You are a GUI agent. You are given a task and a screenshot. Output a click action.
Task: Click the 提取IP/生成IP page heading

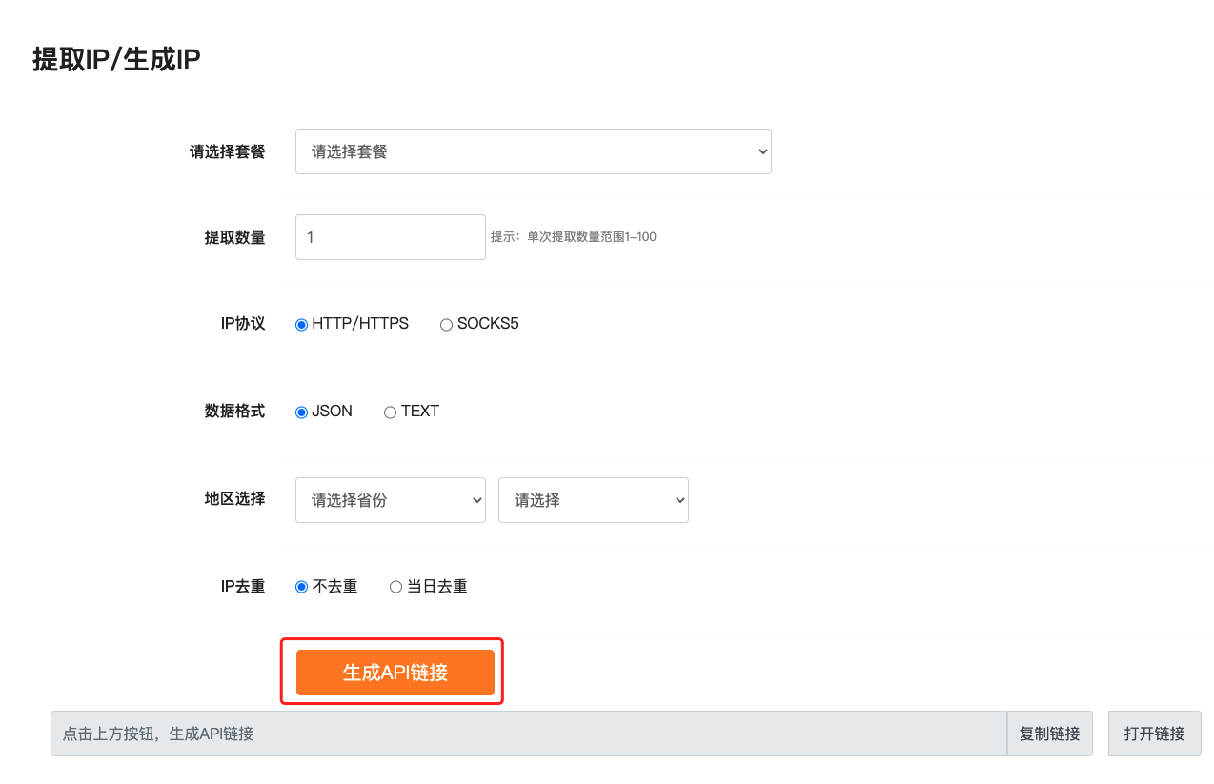coord(116,59)
